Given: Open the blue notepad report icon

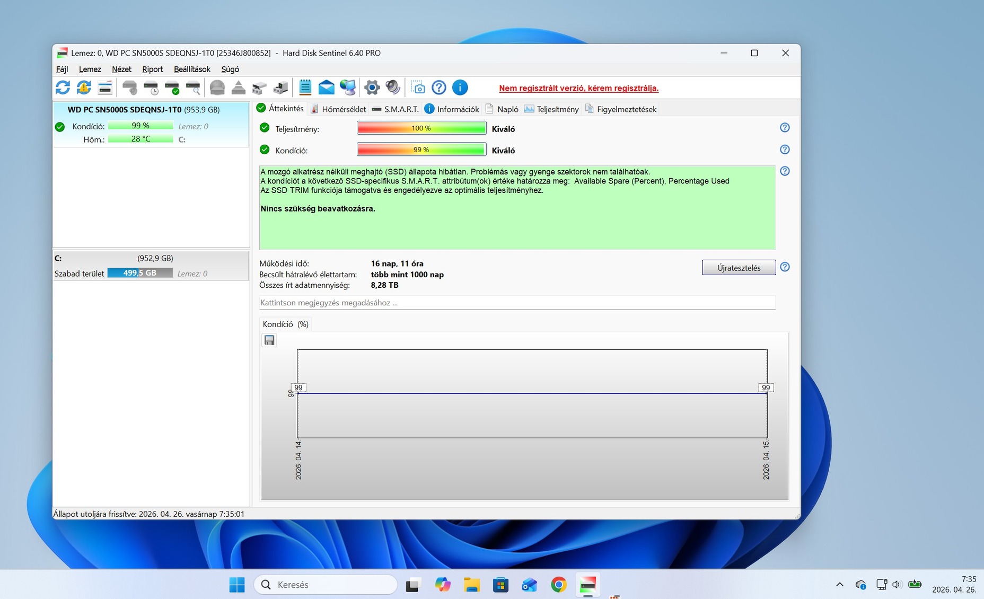Looking at the screenshot, I should coord(305,87).
